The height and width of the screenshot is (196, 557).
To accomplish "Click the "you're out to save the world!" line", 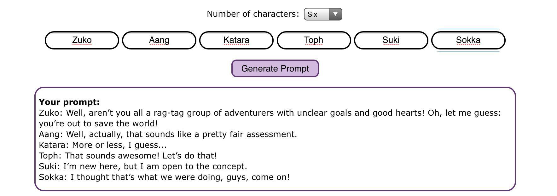I will (x=98, y=124).
